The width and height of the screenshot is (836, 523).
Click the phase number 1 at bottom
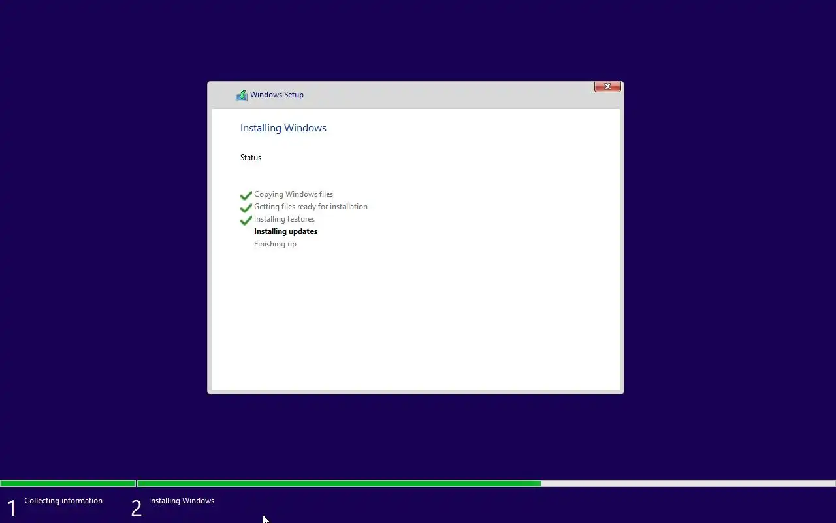[x=11, y=509]
